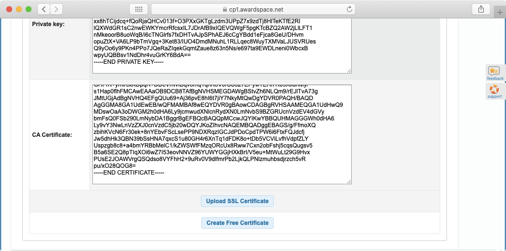Reload the awardspace page

tap(349, 9)
